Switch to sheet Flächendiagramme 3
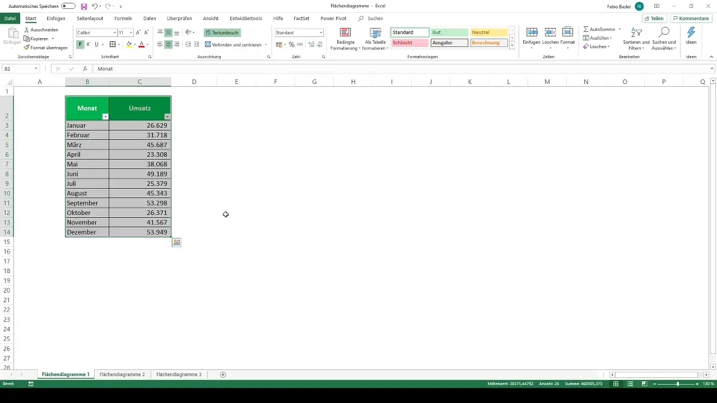Screen dimensions: 717x403 point(179,374)
